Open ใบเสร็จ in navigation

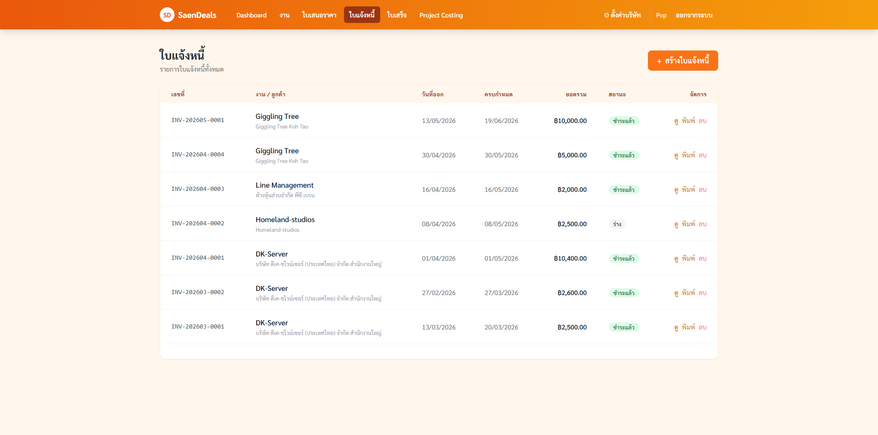pos(396,15)
